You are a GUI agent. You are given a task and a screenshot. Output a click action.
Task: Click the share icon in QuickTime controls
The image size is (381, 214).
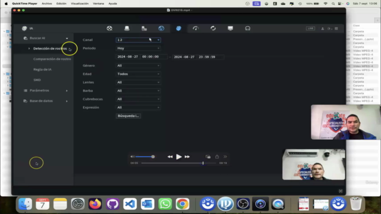[x=217, y=157]
